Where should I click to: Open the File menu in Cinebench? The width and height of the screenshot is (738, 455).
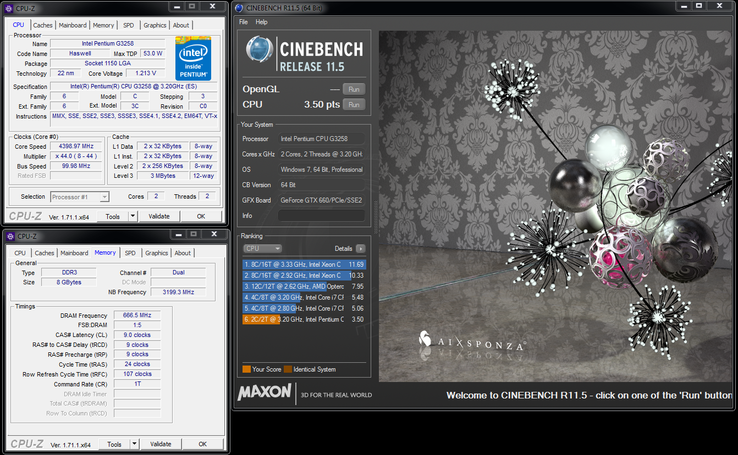(x=244, y=22)
